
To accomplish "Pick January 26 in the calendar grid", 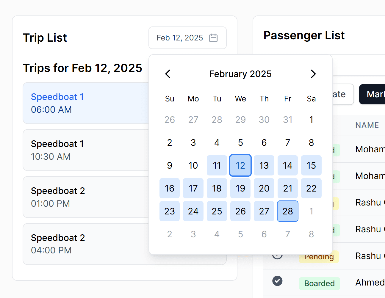I will pyautogui.click(x=170, y=120).
